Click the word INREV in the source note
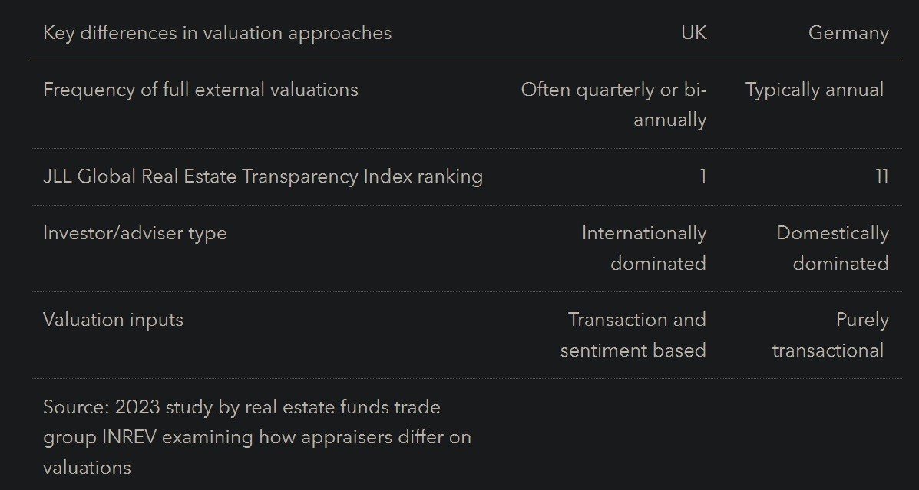This screenshot has width=919, height=490. (130, 437)
